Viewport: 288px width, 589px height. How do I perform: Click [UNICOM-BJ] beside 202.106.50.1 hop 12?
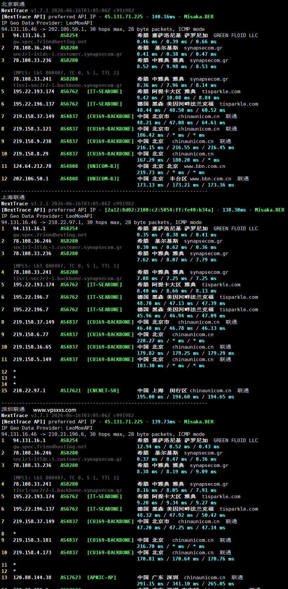(x=103, y=179)
